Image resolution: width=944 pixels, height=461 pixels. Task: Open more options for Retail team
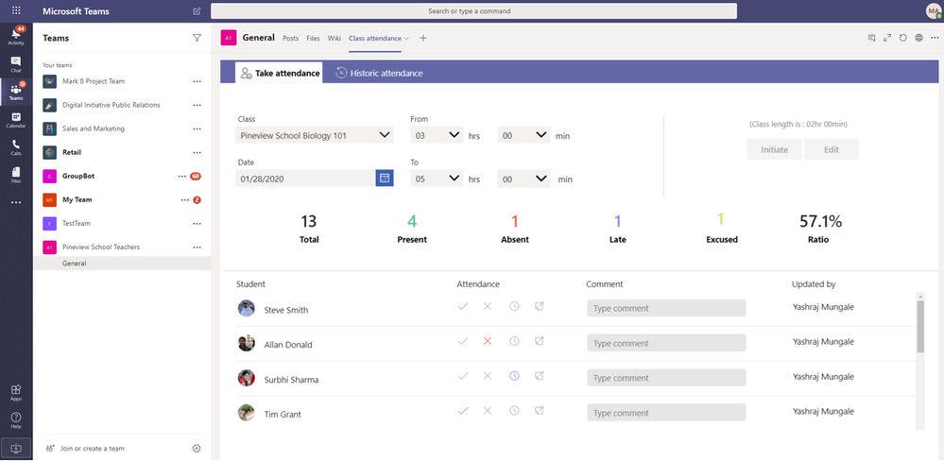197,153
